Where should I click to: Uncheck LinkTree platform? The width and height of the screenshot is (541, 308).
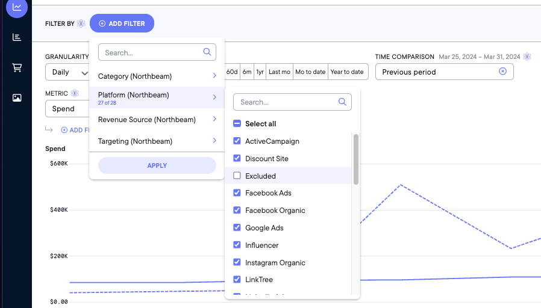click(237, 279)
